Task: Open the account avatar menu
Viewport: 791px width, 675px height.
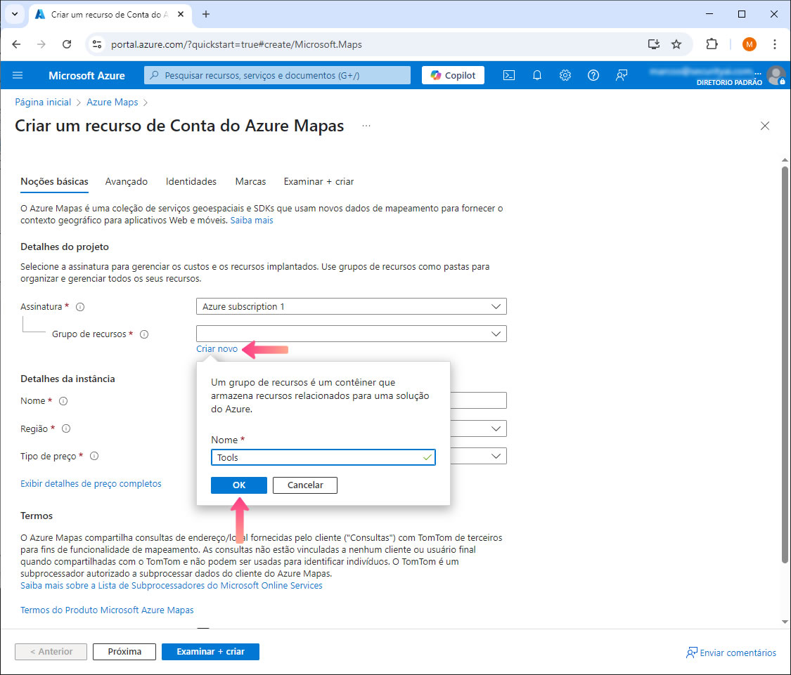Action: click(776, 75)
